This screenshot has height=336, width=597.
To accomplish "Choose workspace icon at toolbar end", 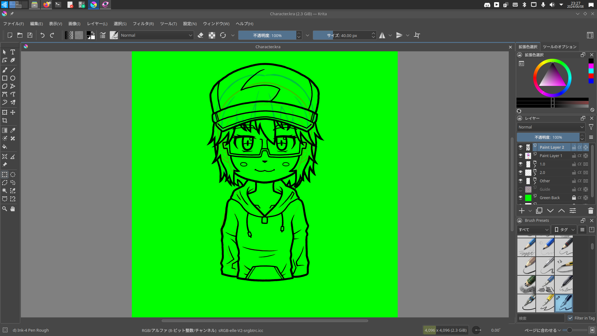I will point(590,35).
